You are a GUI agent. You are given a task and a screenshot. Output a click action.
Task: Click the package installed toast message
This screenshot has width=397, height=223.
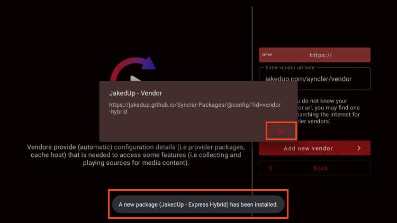(198, 205)
